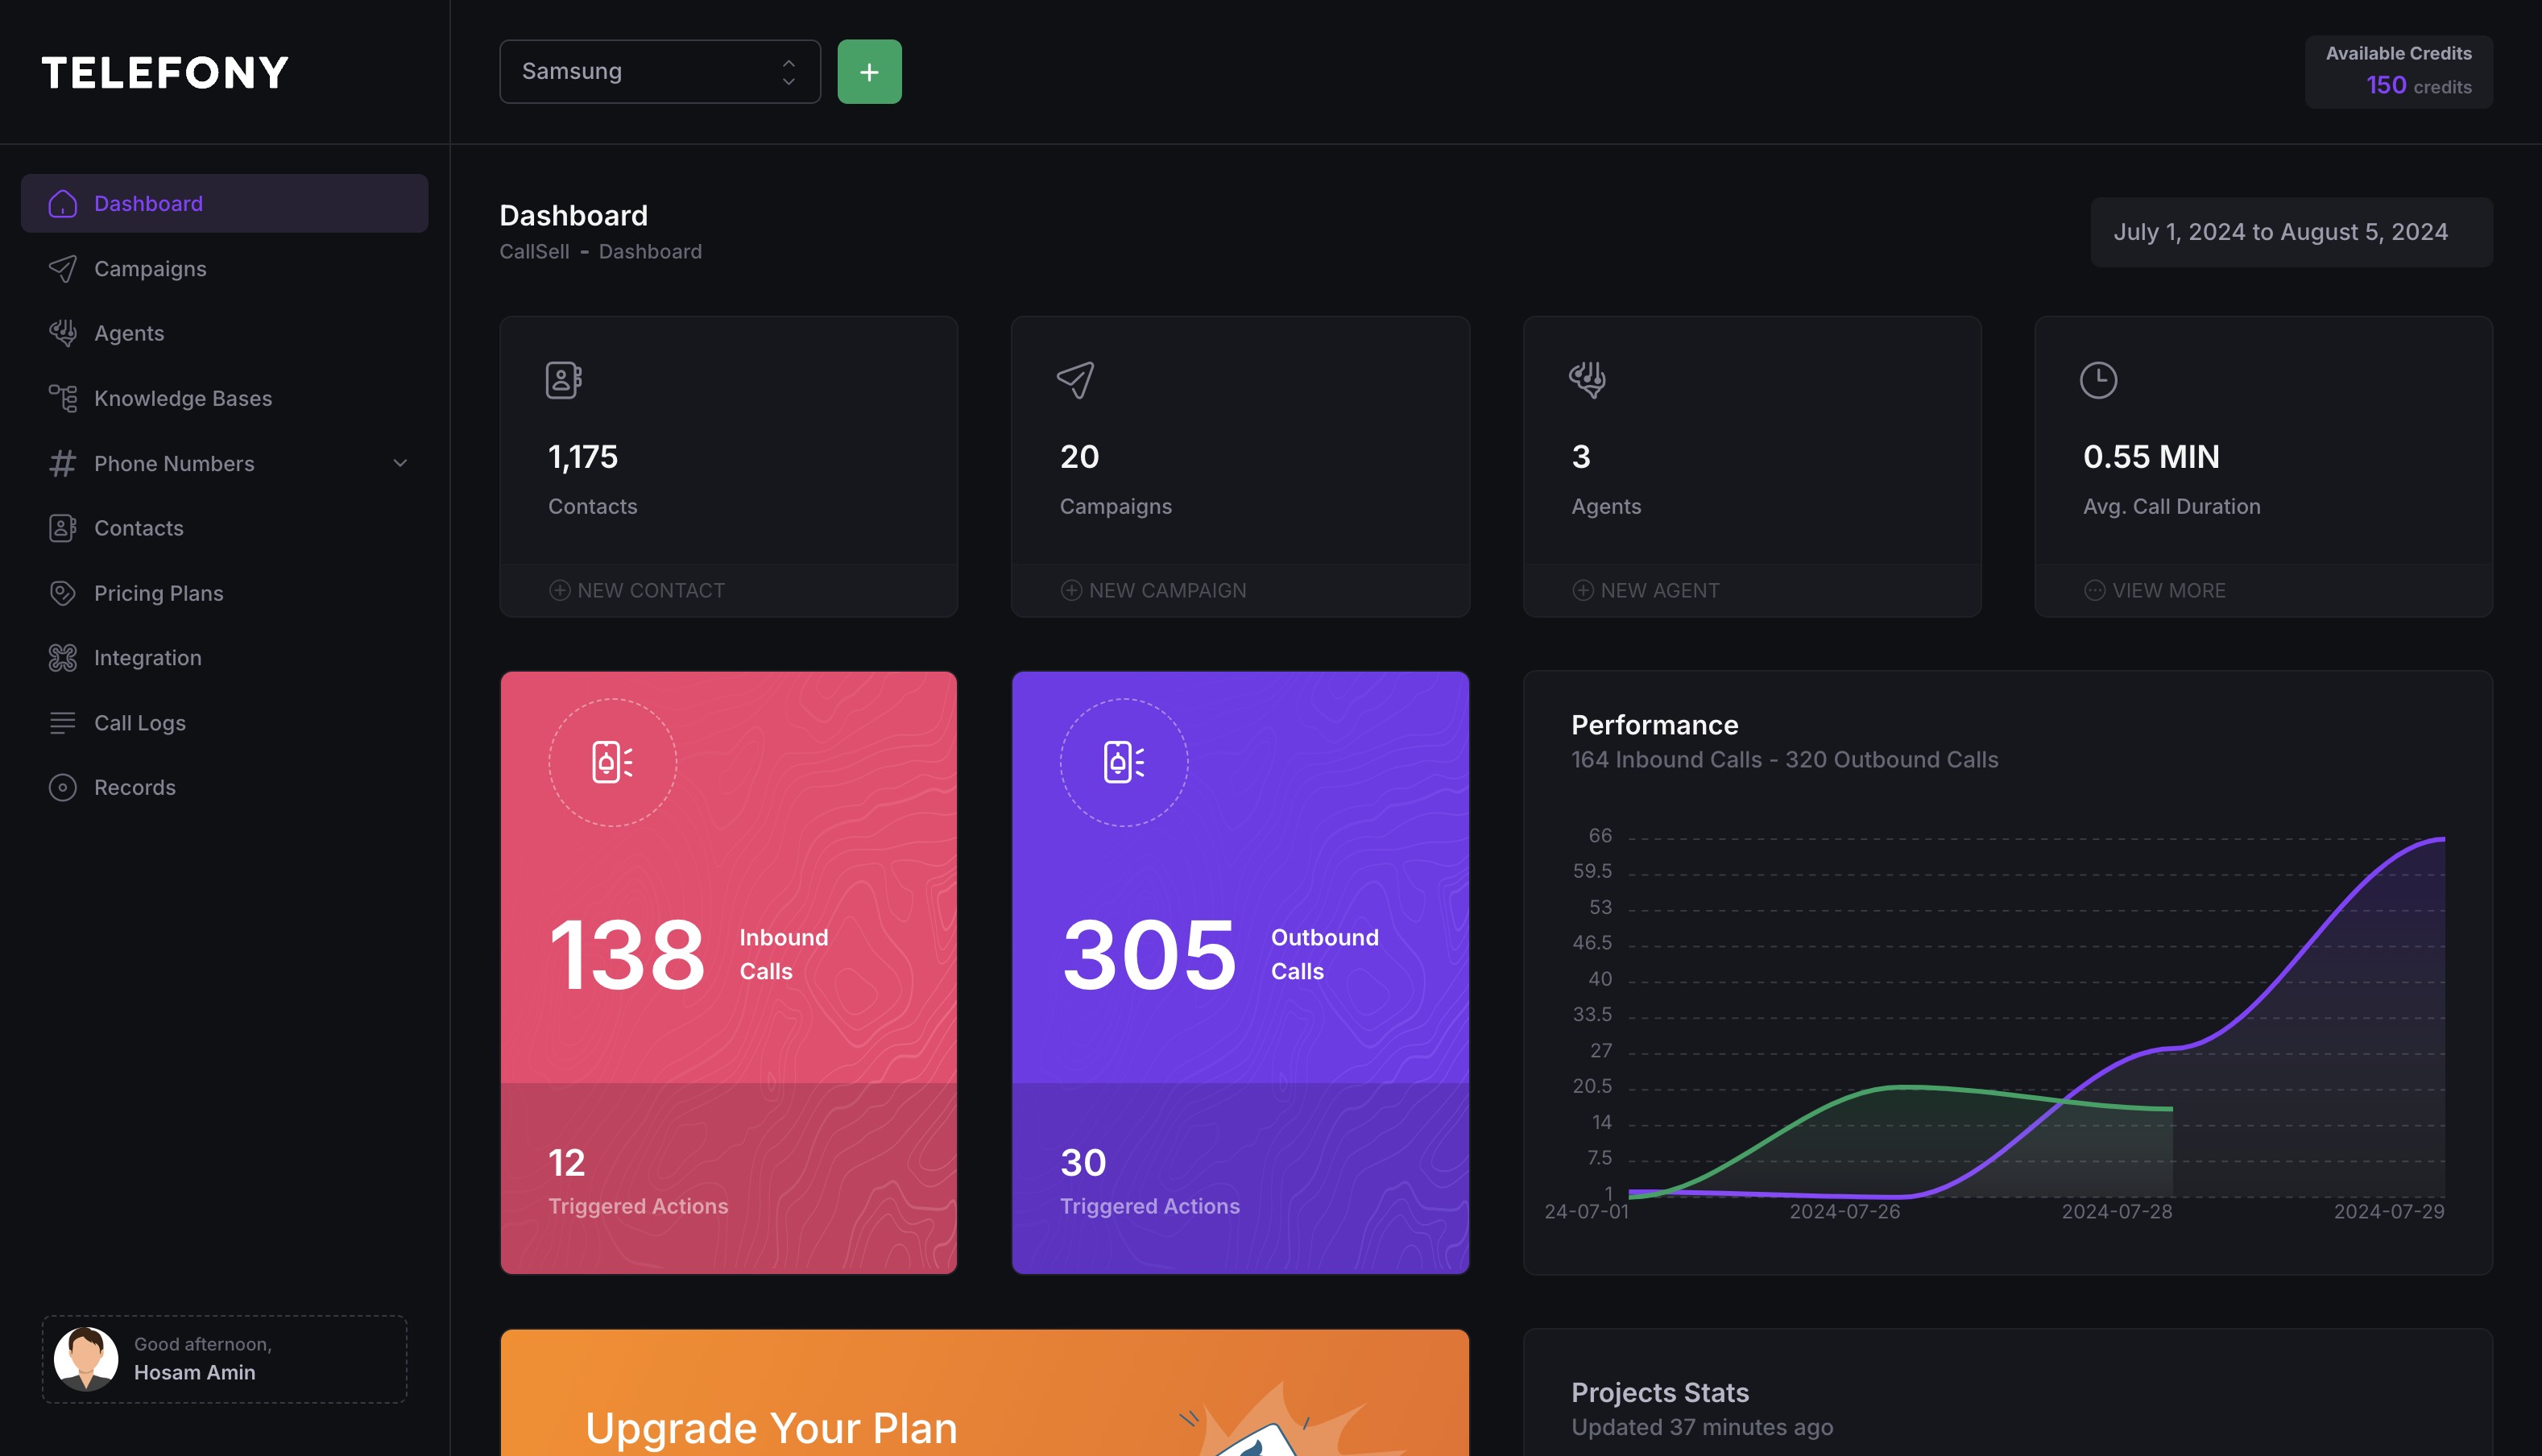2542x1456 pixels.
Task: Select Contacts in the sidebar
Action: point(138,528)
